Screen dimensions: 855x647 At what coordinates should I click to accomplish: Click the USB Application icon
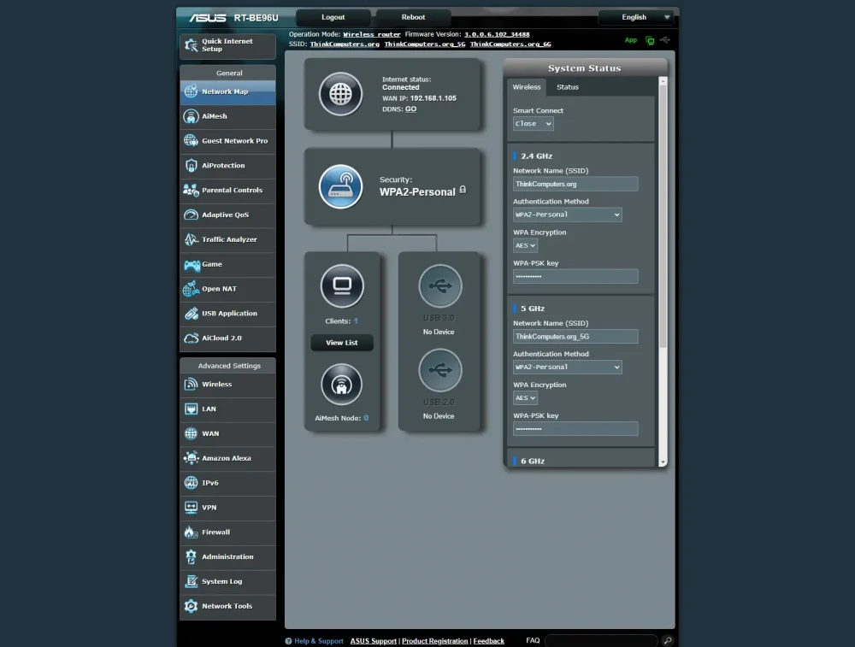[x=191, y=314]
